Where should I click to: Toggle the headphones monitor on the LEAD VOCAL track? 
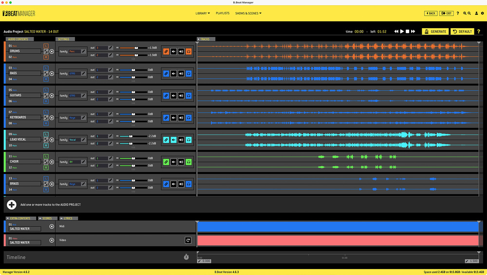188,140
